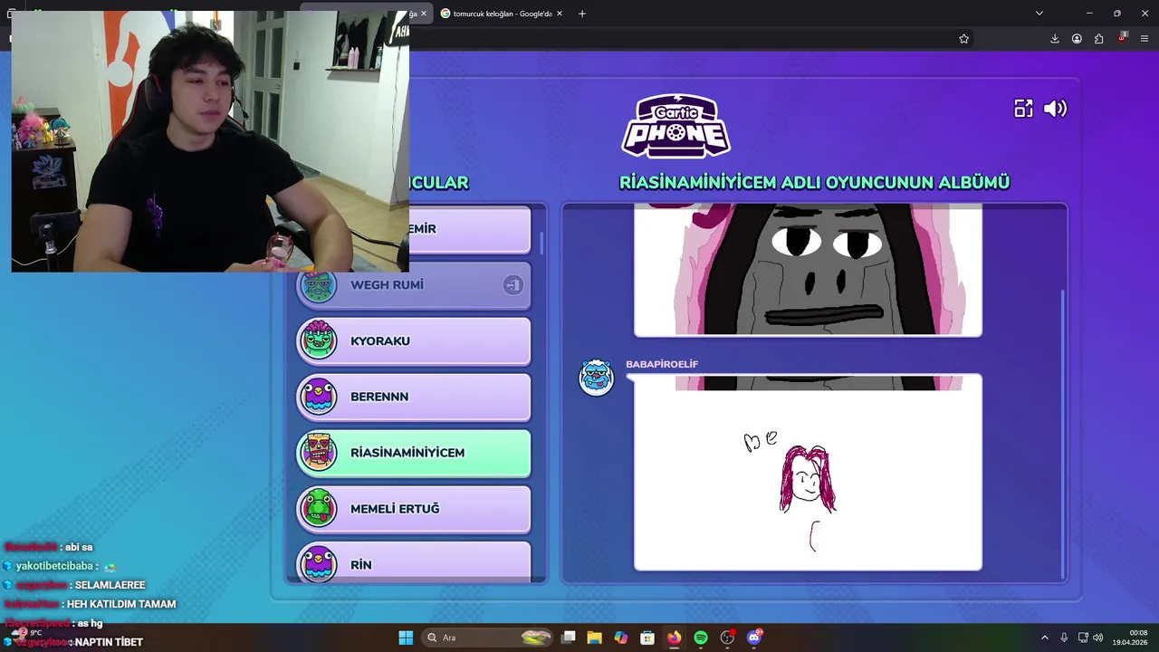
Task: Close the tomurcuk keloğlan tab
Action: click(x=560, y=14)
